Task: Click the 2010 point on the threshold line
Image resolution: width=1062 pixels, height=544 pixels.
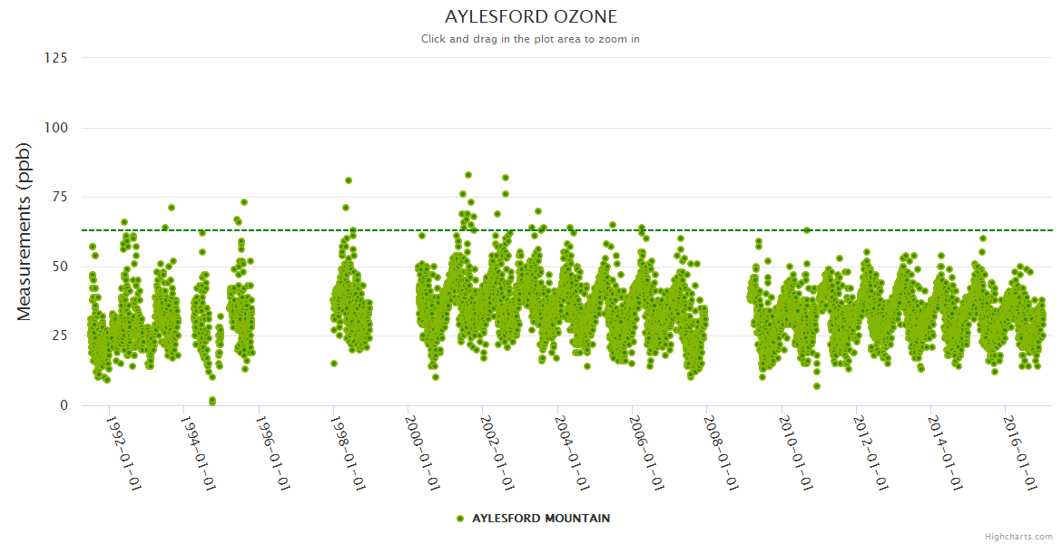Action: [806, 230]
